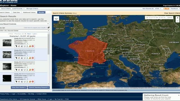Open Manage Criteria menu item

(x=32, y=9)
